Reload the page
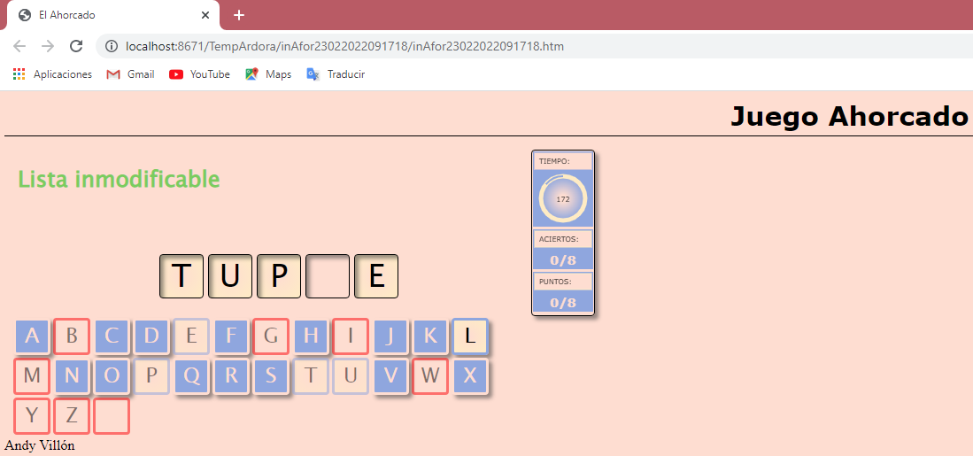This screenshot has width=973, height=456. coord(76,46)
